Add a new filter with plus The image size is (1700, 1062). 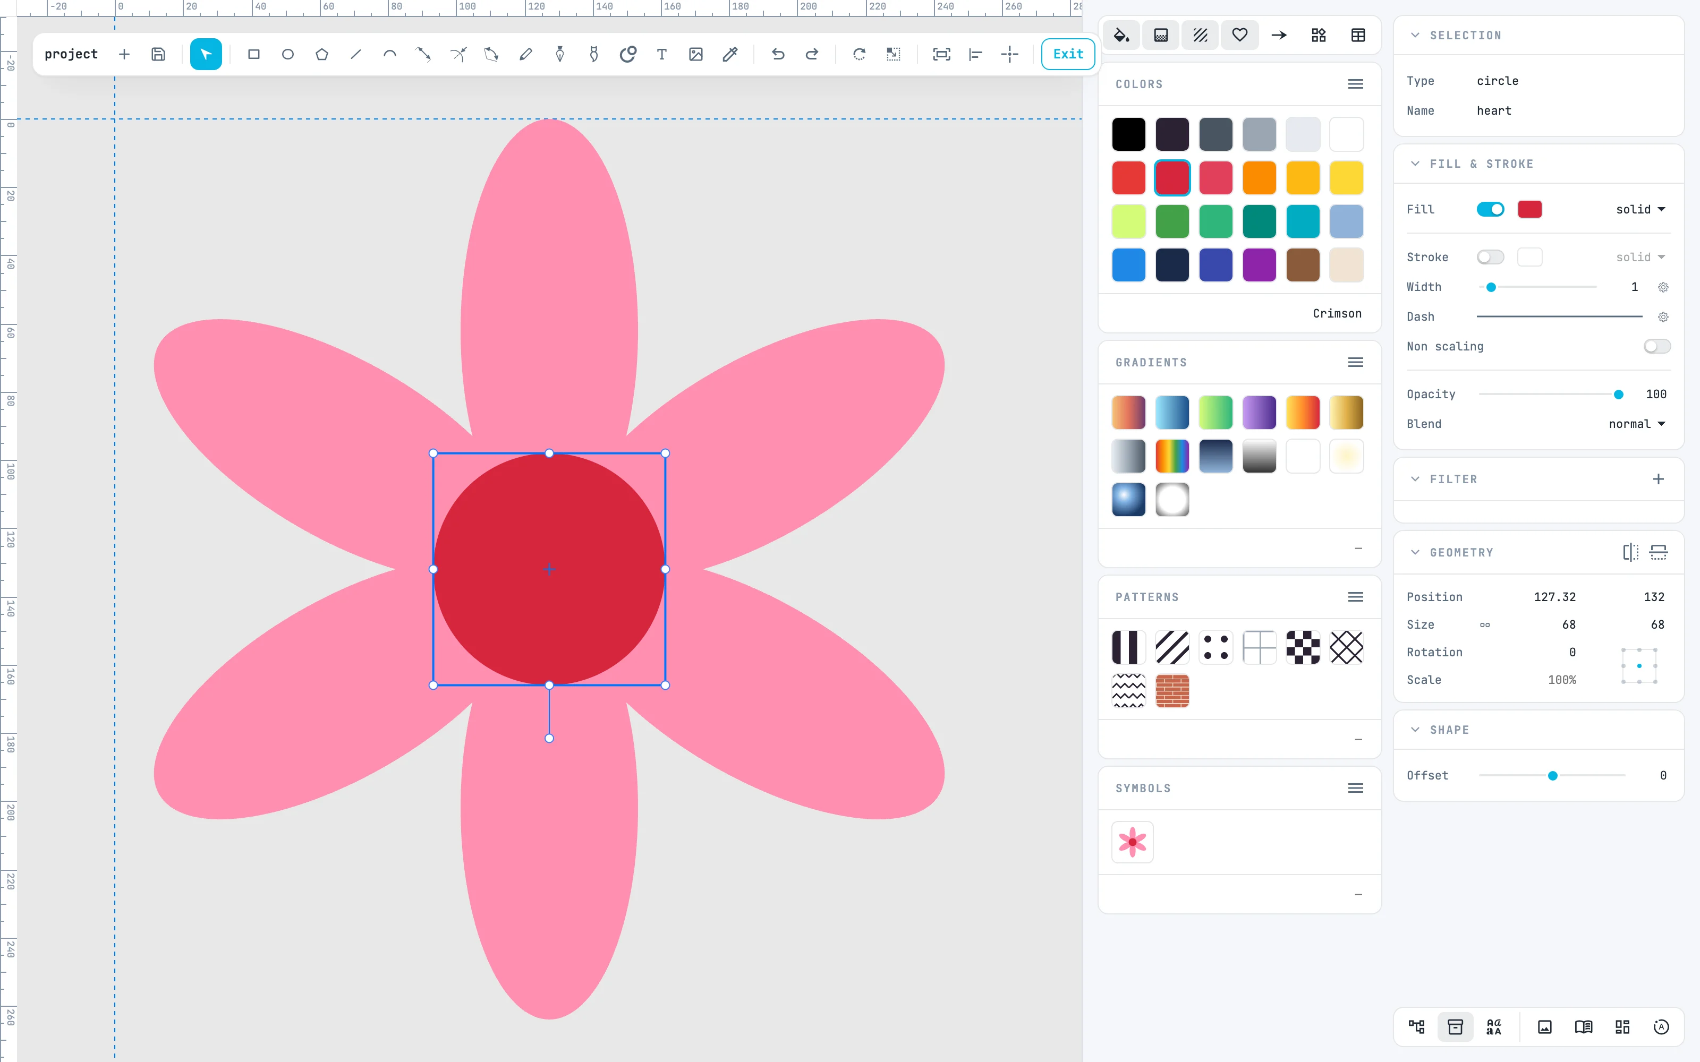pyautogui.click(x=1659, y=479)
